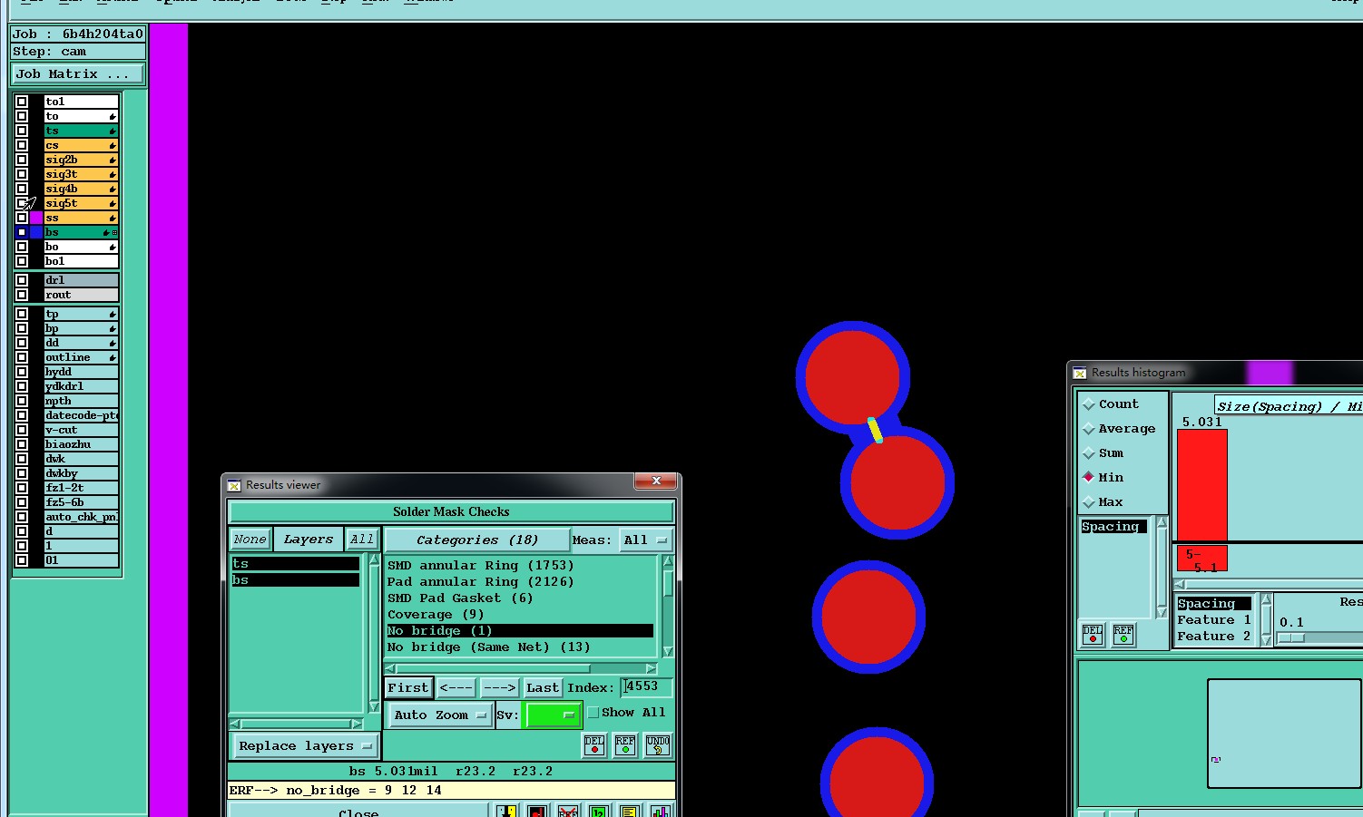The image size is (1363, 817).
Task: Toggle visibility checkbox for ts layer
Action: pyautogui.click(x=22, y=131)
